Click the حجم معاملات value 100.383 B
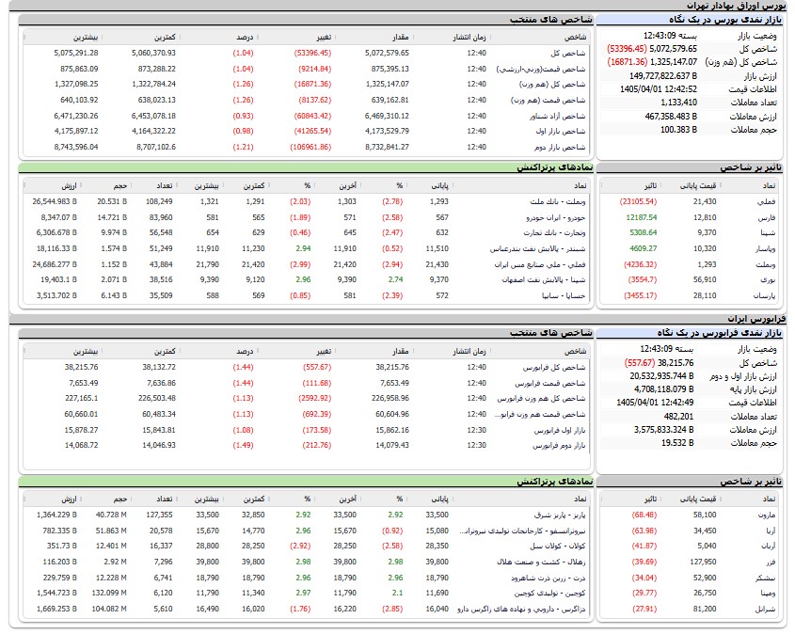Image resolution: width=795 pixels, height=634 pixels. tap(678, 130)
